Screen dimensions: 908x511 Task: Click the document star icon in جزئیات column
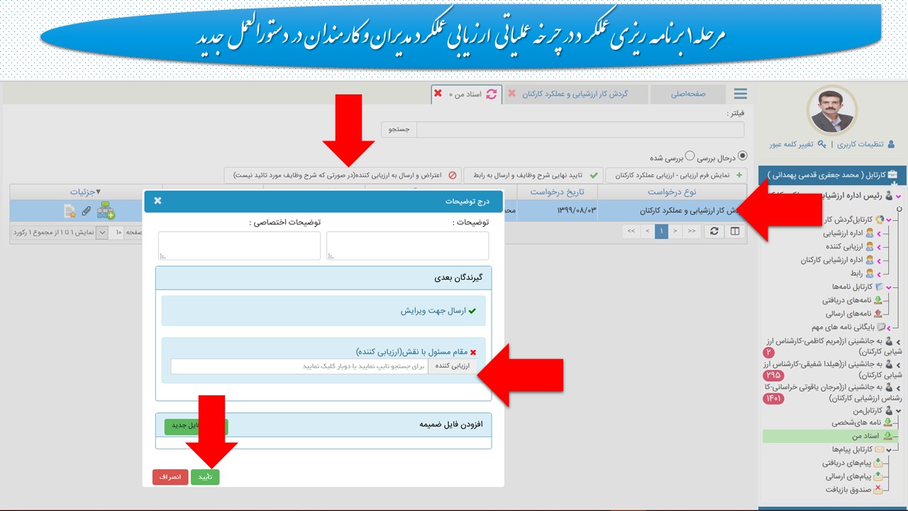pyautogui.click(x=69, y=211)
